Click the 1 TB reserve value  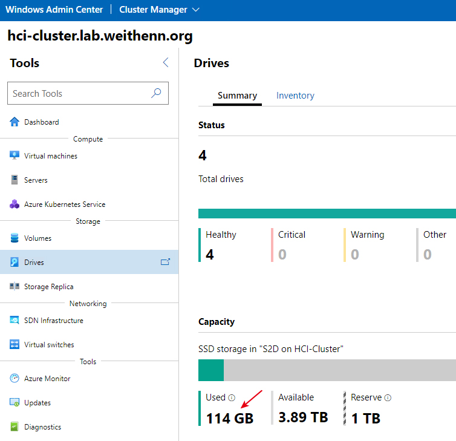tap(365, 418)
